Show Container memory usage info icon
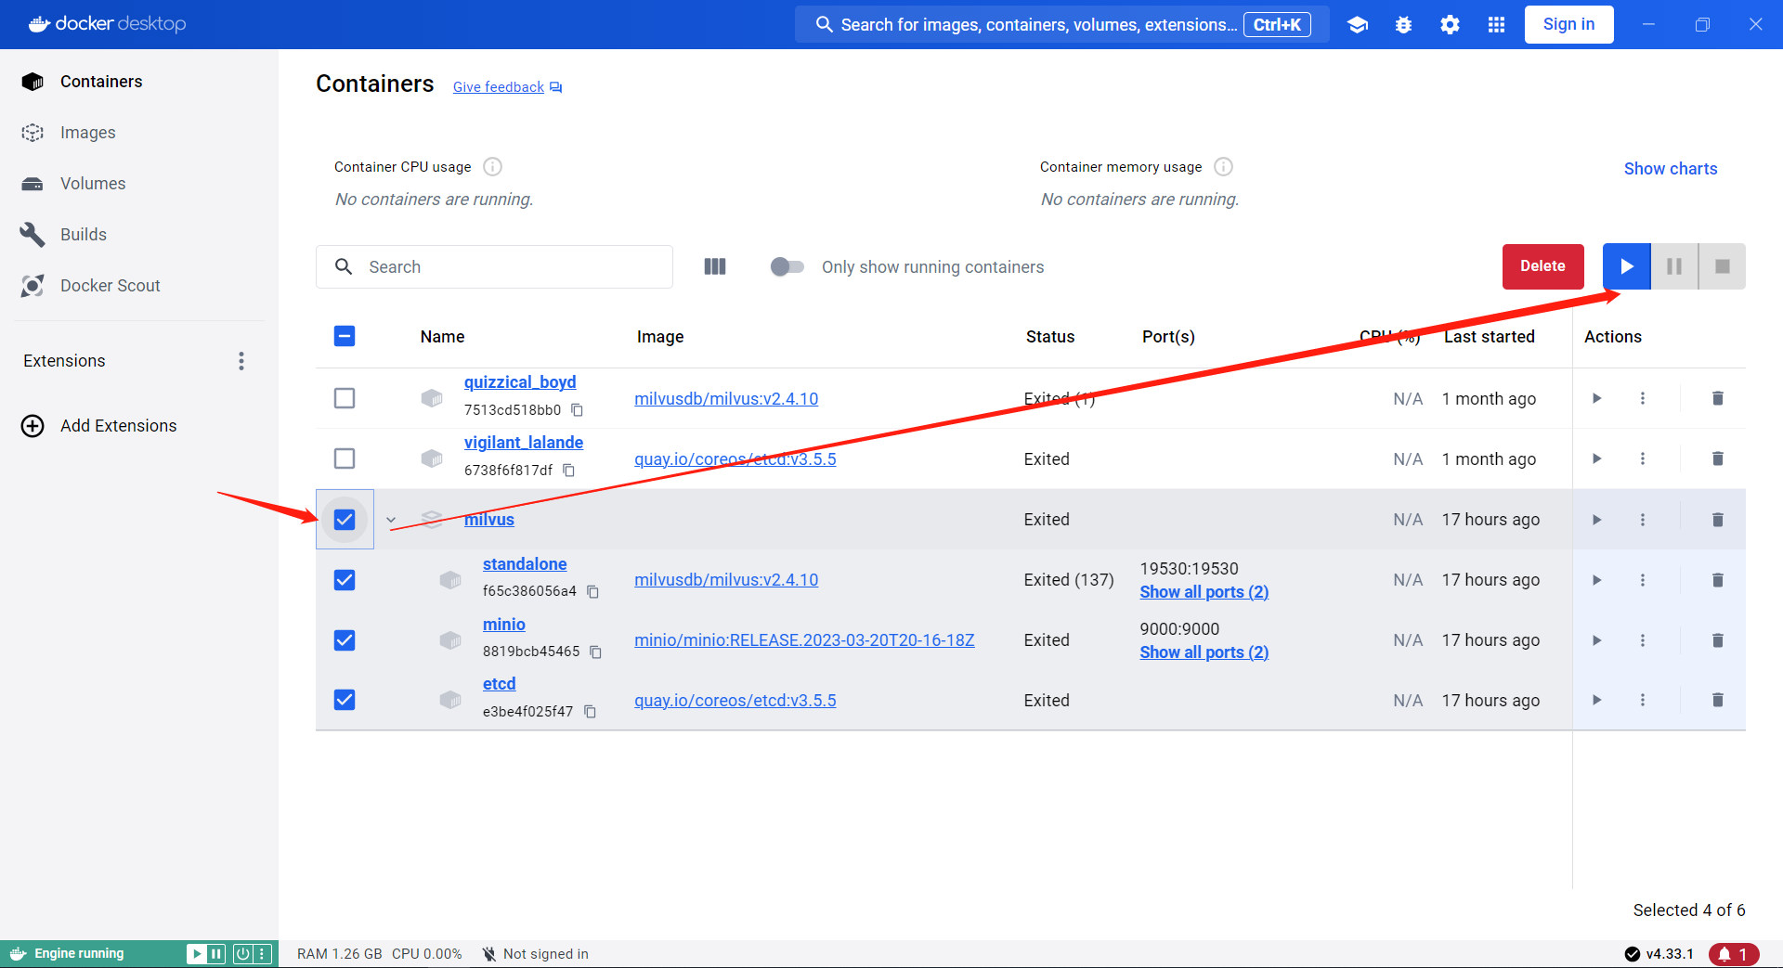The width and height of the screenshot is (1783, 968). coord(1224,167)
